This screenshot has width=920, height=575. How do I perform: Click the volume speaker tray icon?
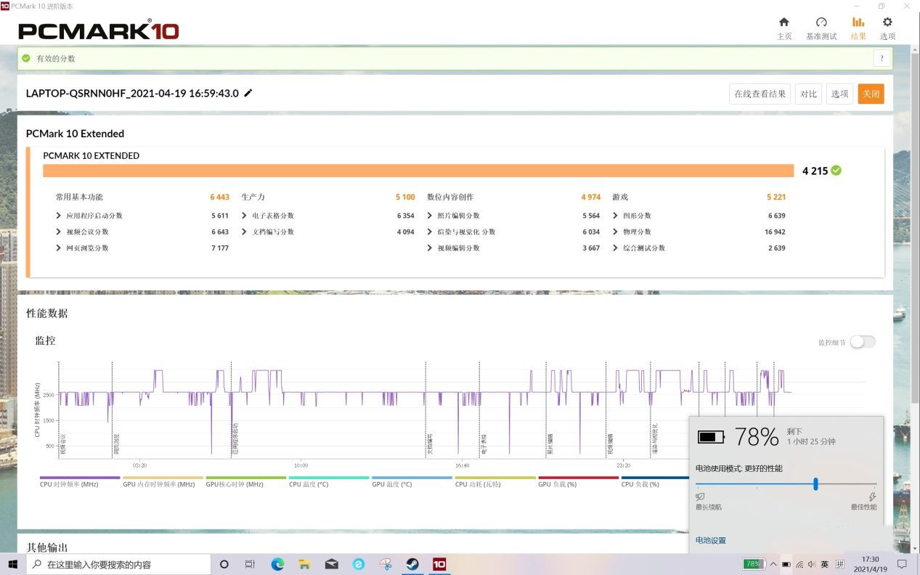tap(811, 564)
